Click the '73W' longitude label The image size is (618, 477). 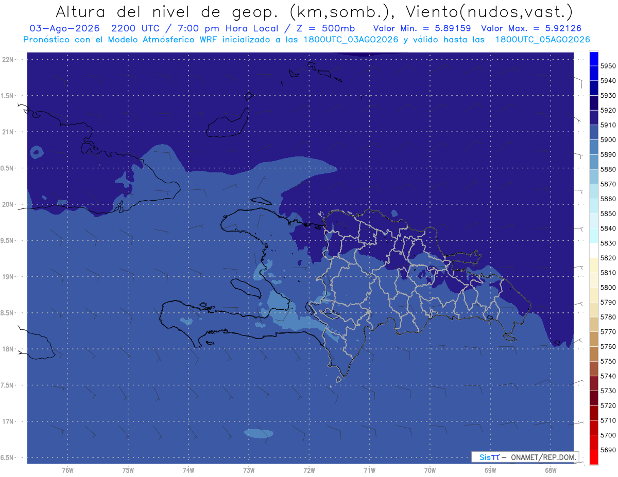click(x=249, y=470)
